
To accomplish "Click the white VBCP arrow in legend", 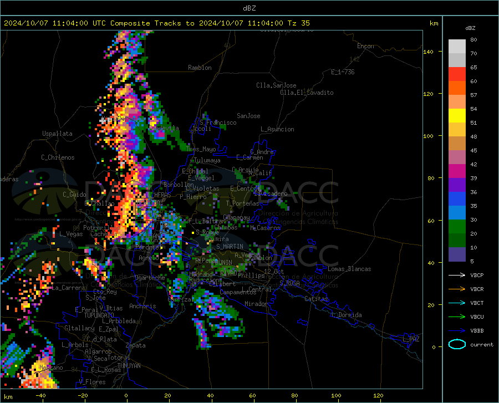I will (457, 275).
